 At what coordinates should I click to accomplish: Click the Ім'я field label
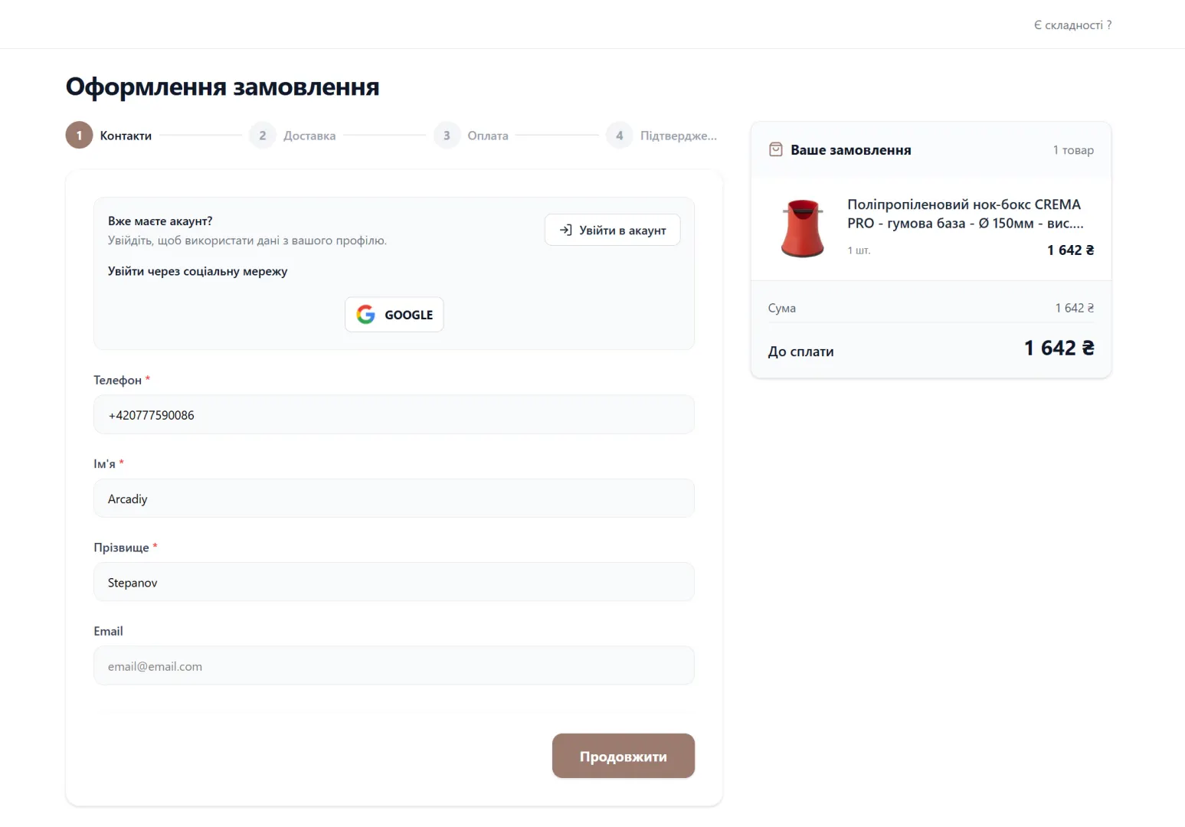tap(104, 464)
